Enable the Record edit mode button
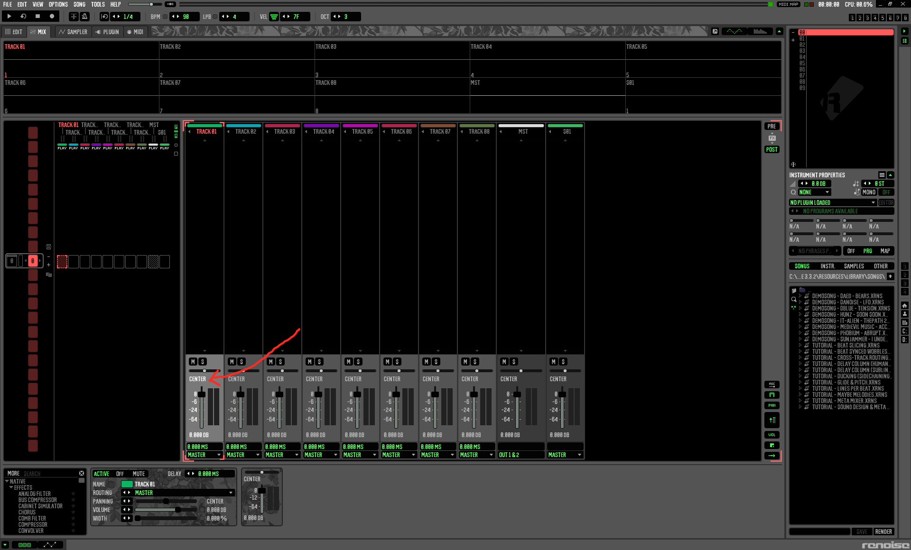The height and width of the screenshot is (550, 911). point(52,16)
